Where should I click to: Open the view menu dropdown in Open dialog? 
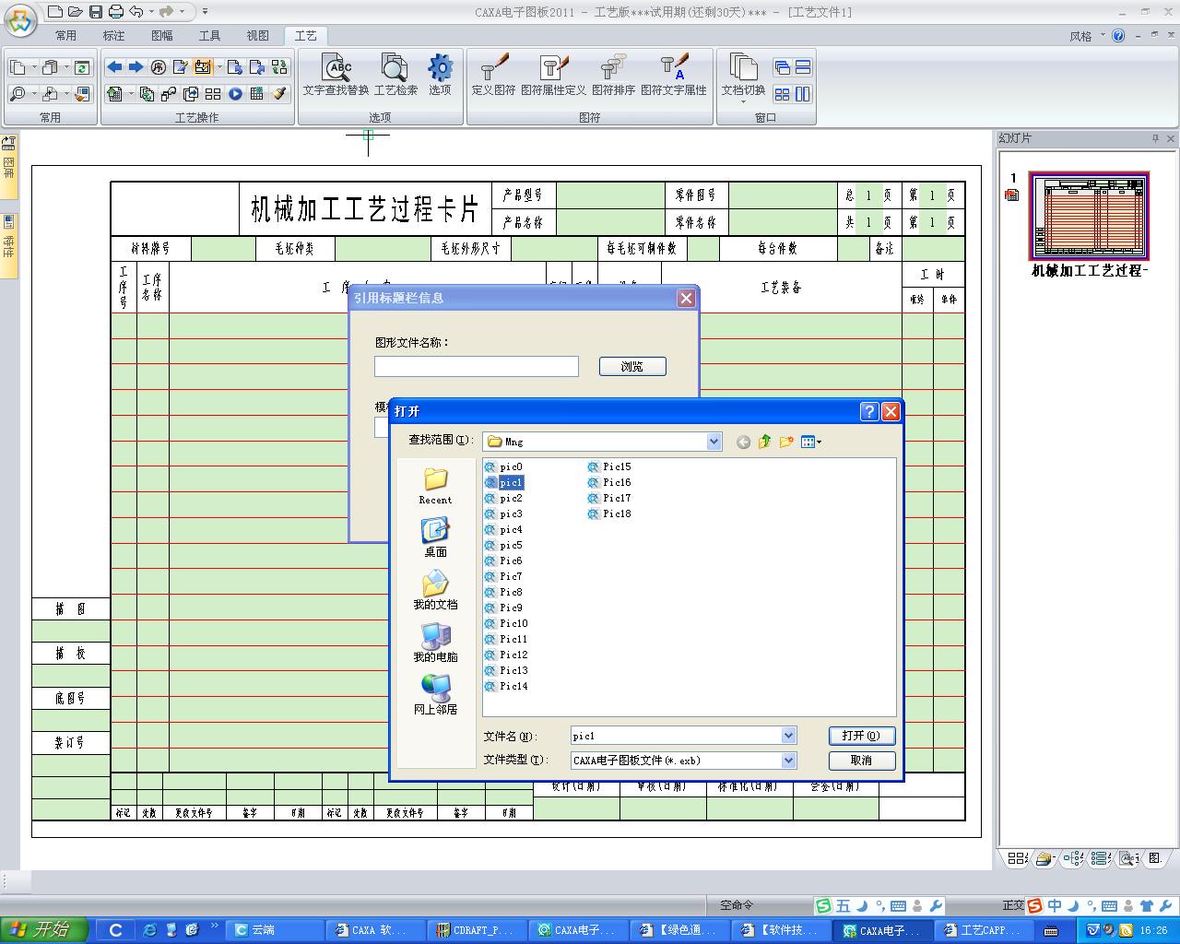click(x=811, y=442)
